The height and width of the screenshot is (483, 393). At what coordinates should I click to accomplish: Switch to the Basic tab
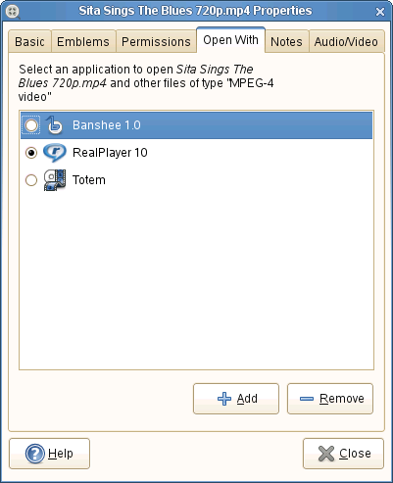pos(29,41)
